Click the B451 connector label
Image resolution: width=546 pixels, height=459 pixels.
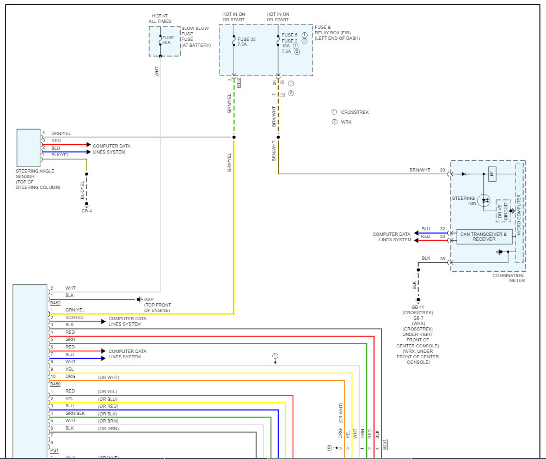point(385,444)
